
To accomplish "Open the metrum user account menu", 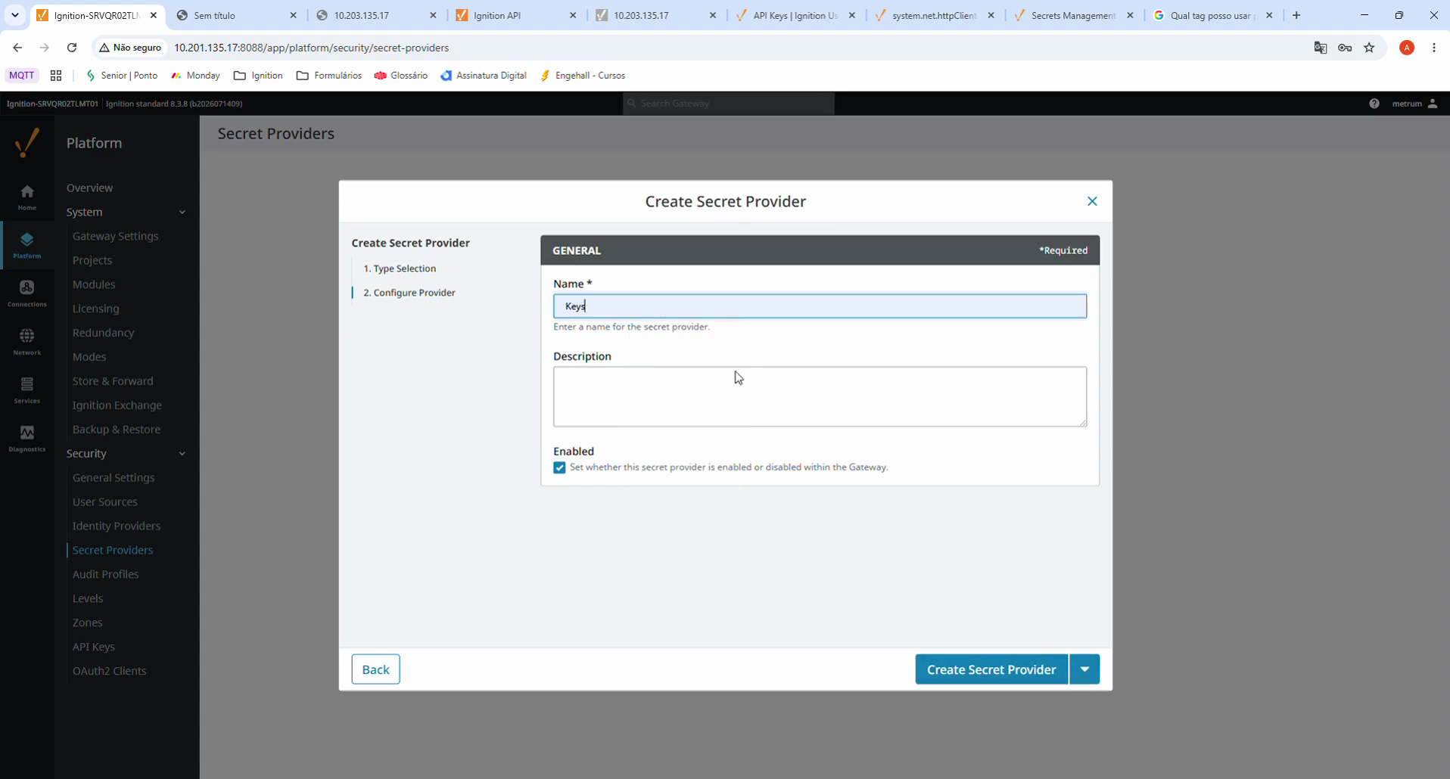I will [1414, 104].
